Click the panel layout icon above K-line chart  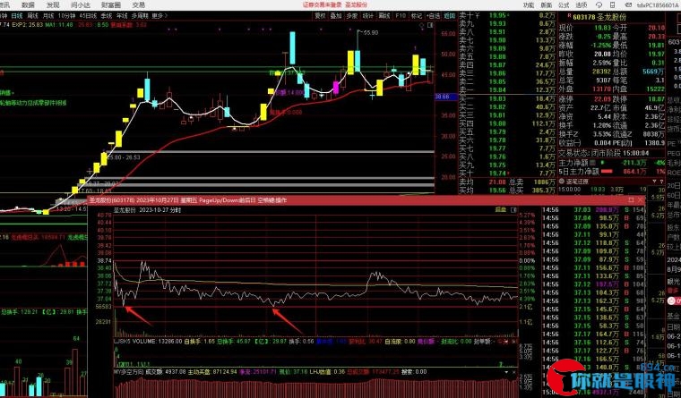[x=430, y=26]
